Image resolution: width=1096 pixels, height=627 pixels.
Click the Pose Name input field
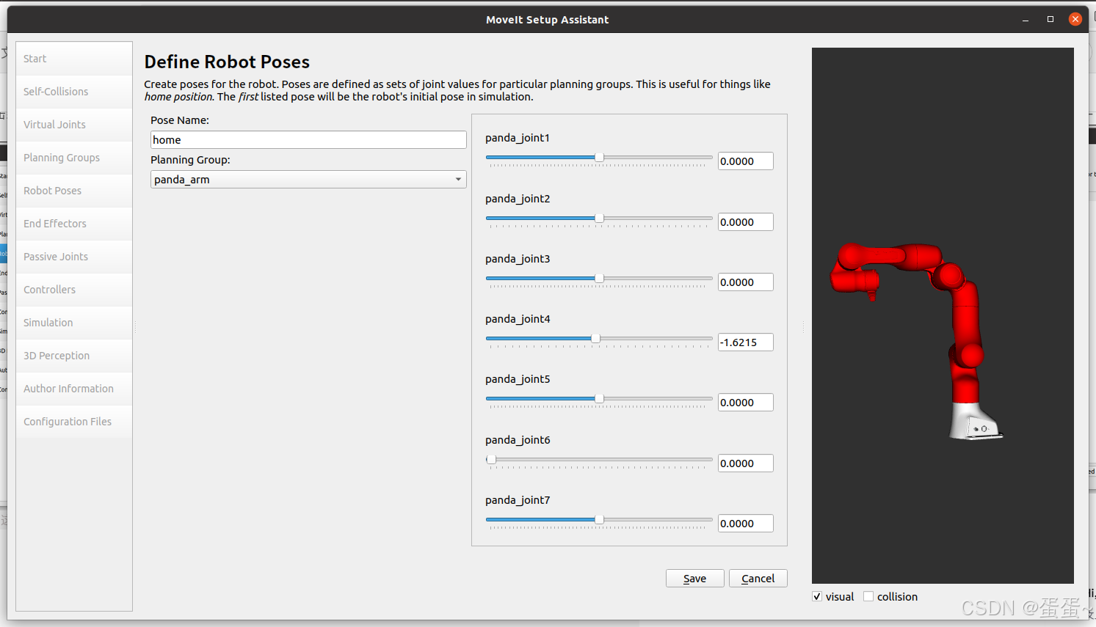tap(308, 140)
